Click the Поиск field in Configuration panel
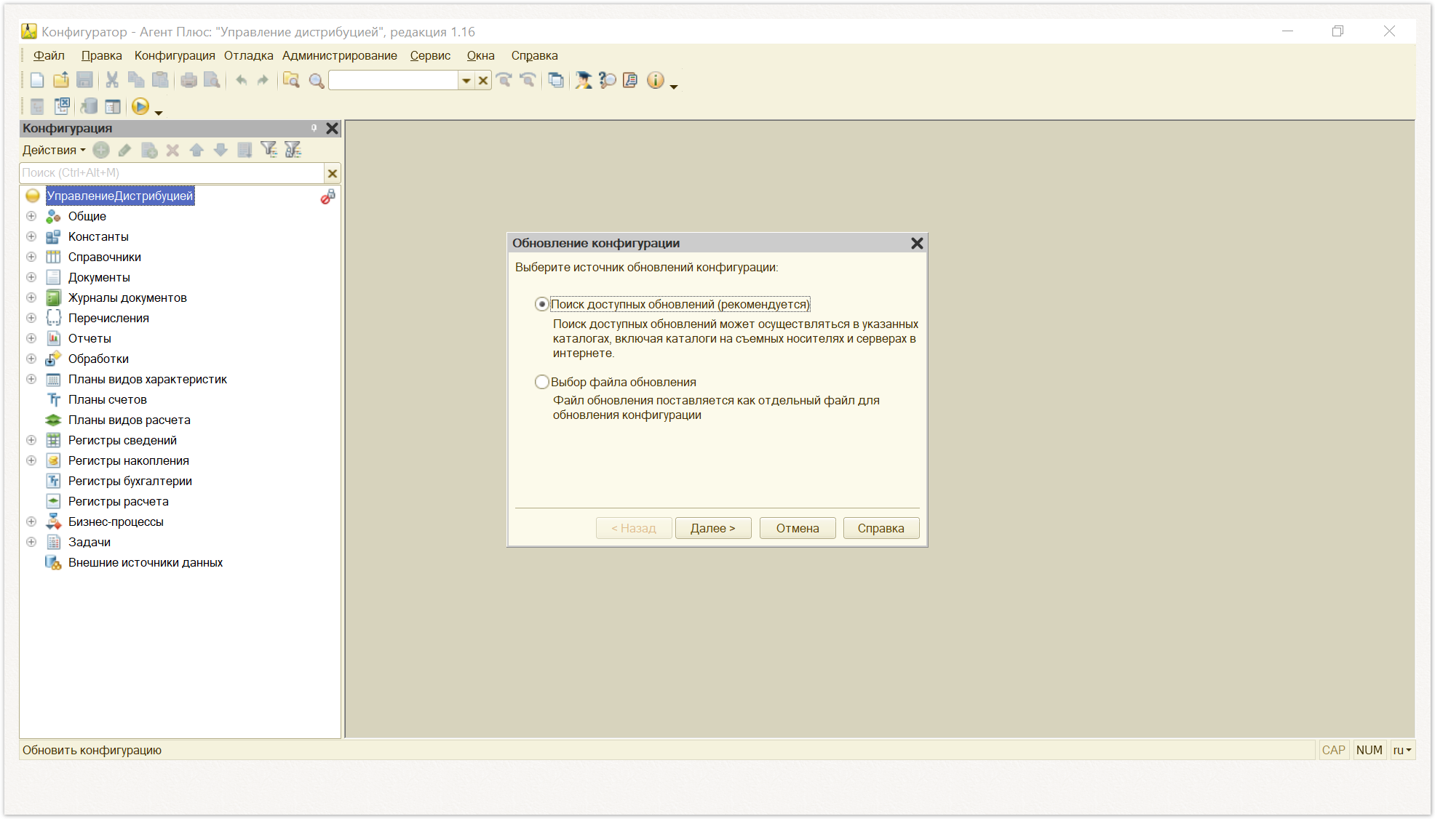Image resolution: width=1435 pixels, height=819 pixels. (x=172, y=173)
